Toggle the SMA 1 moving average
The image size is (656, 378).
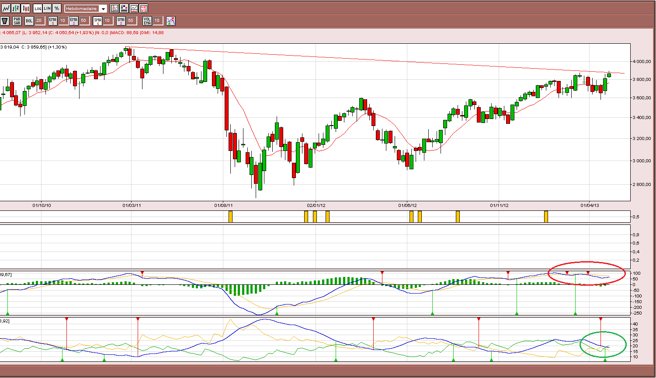[x=97, y=21]
